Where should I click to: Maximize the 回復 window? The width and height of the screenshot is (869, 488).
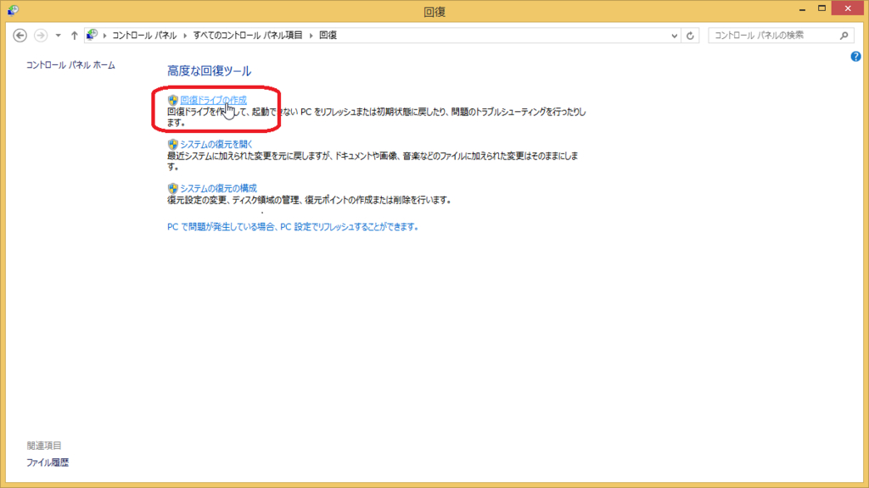coord(821,8)
